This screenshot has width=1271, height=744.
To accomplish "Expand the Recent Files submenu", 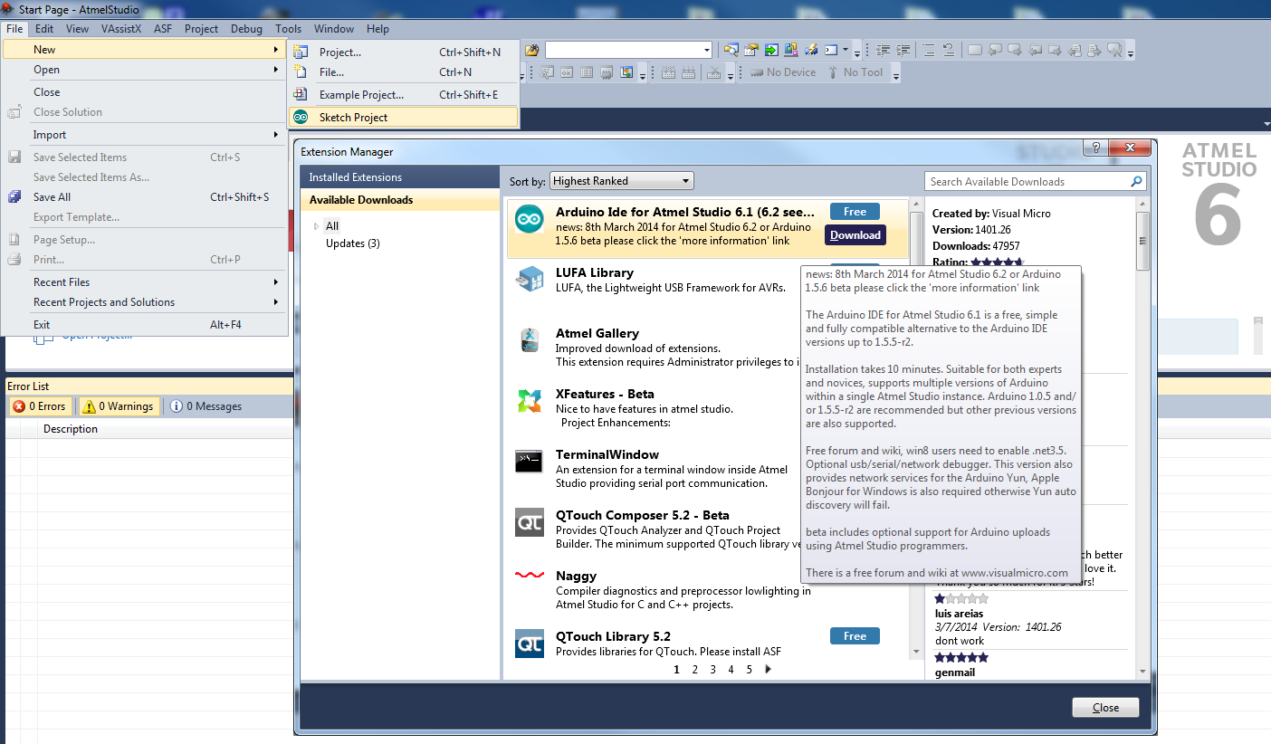I will click(x=276, y=282).
